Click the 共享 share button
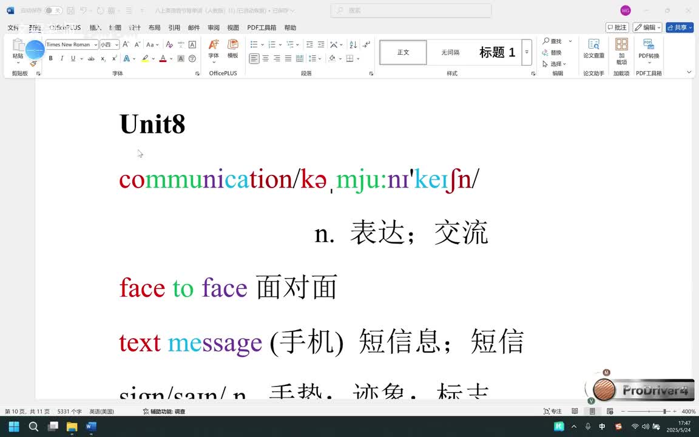 click(680, 28)
